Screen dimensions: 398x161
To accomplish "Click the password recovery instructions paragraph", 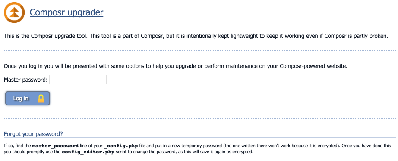I will (x=199, y=149).
